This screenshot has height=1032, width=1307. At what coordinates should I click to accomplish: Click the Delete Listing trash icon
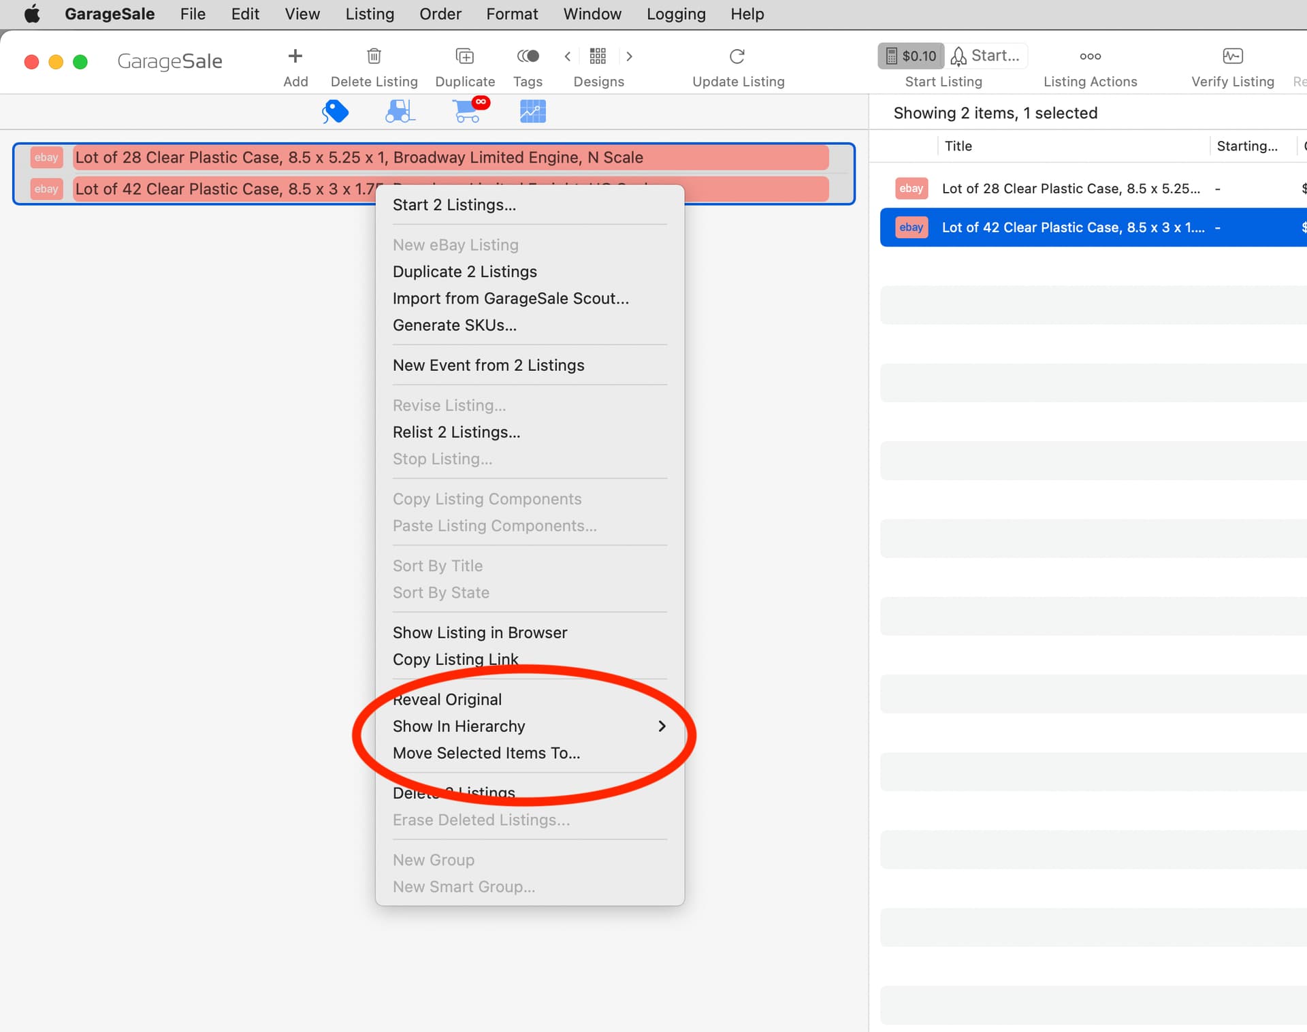pos(374,56)
